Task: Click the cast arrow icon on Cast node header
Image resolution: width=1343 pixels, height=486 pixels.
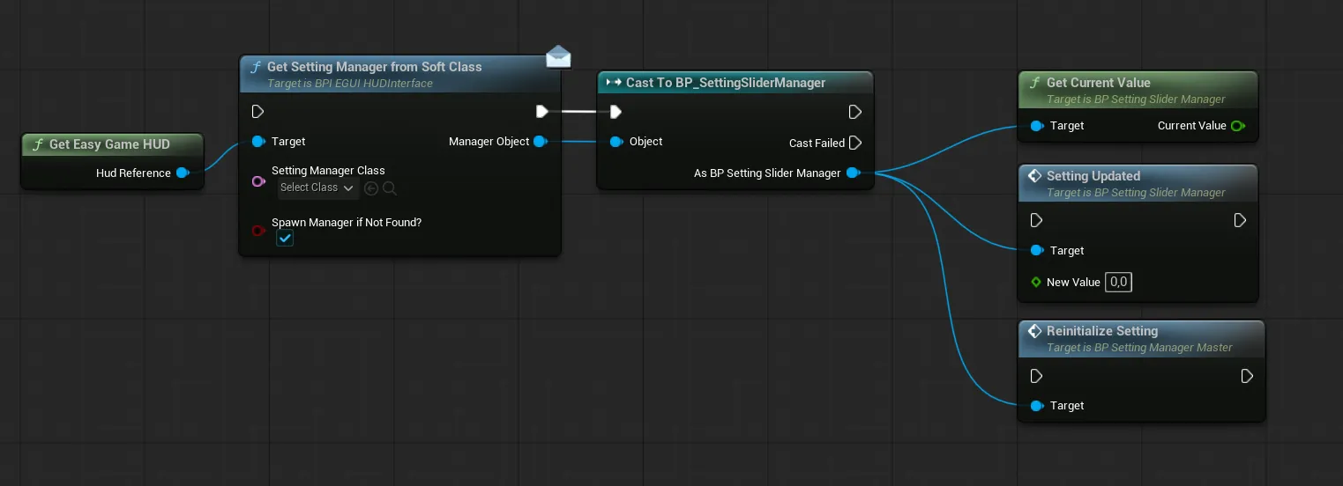Action: click(614, 83)
